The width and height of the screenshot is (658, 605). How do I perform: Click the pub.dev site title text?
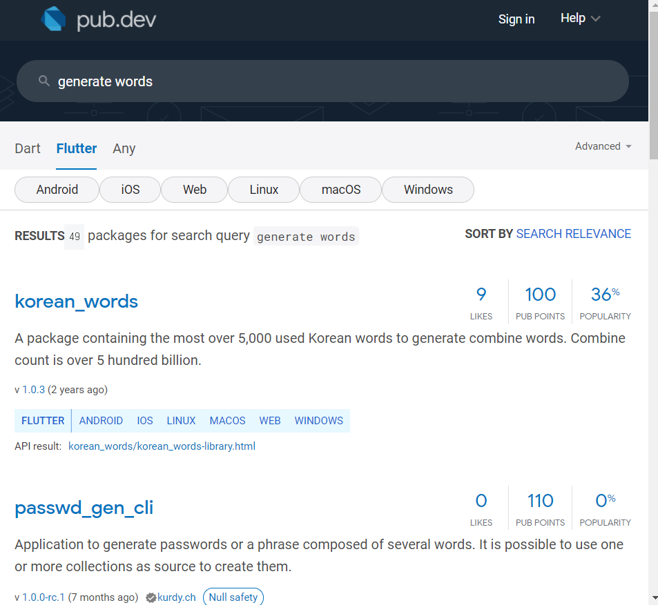tap(116, 20)
